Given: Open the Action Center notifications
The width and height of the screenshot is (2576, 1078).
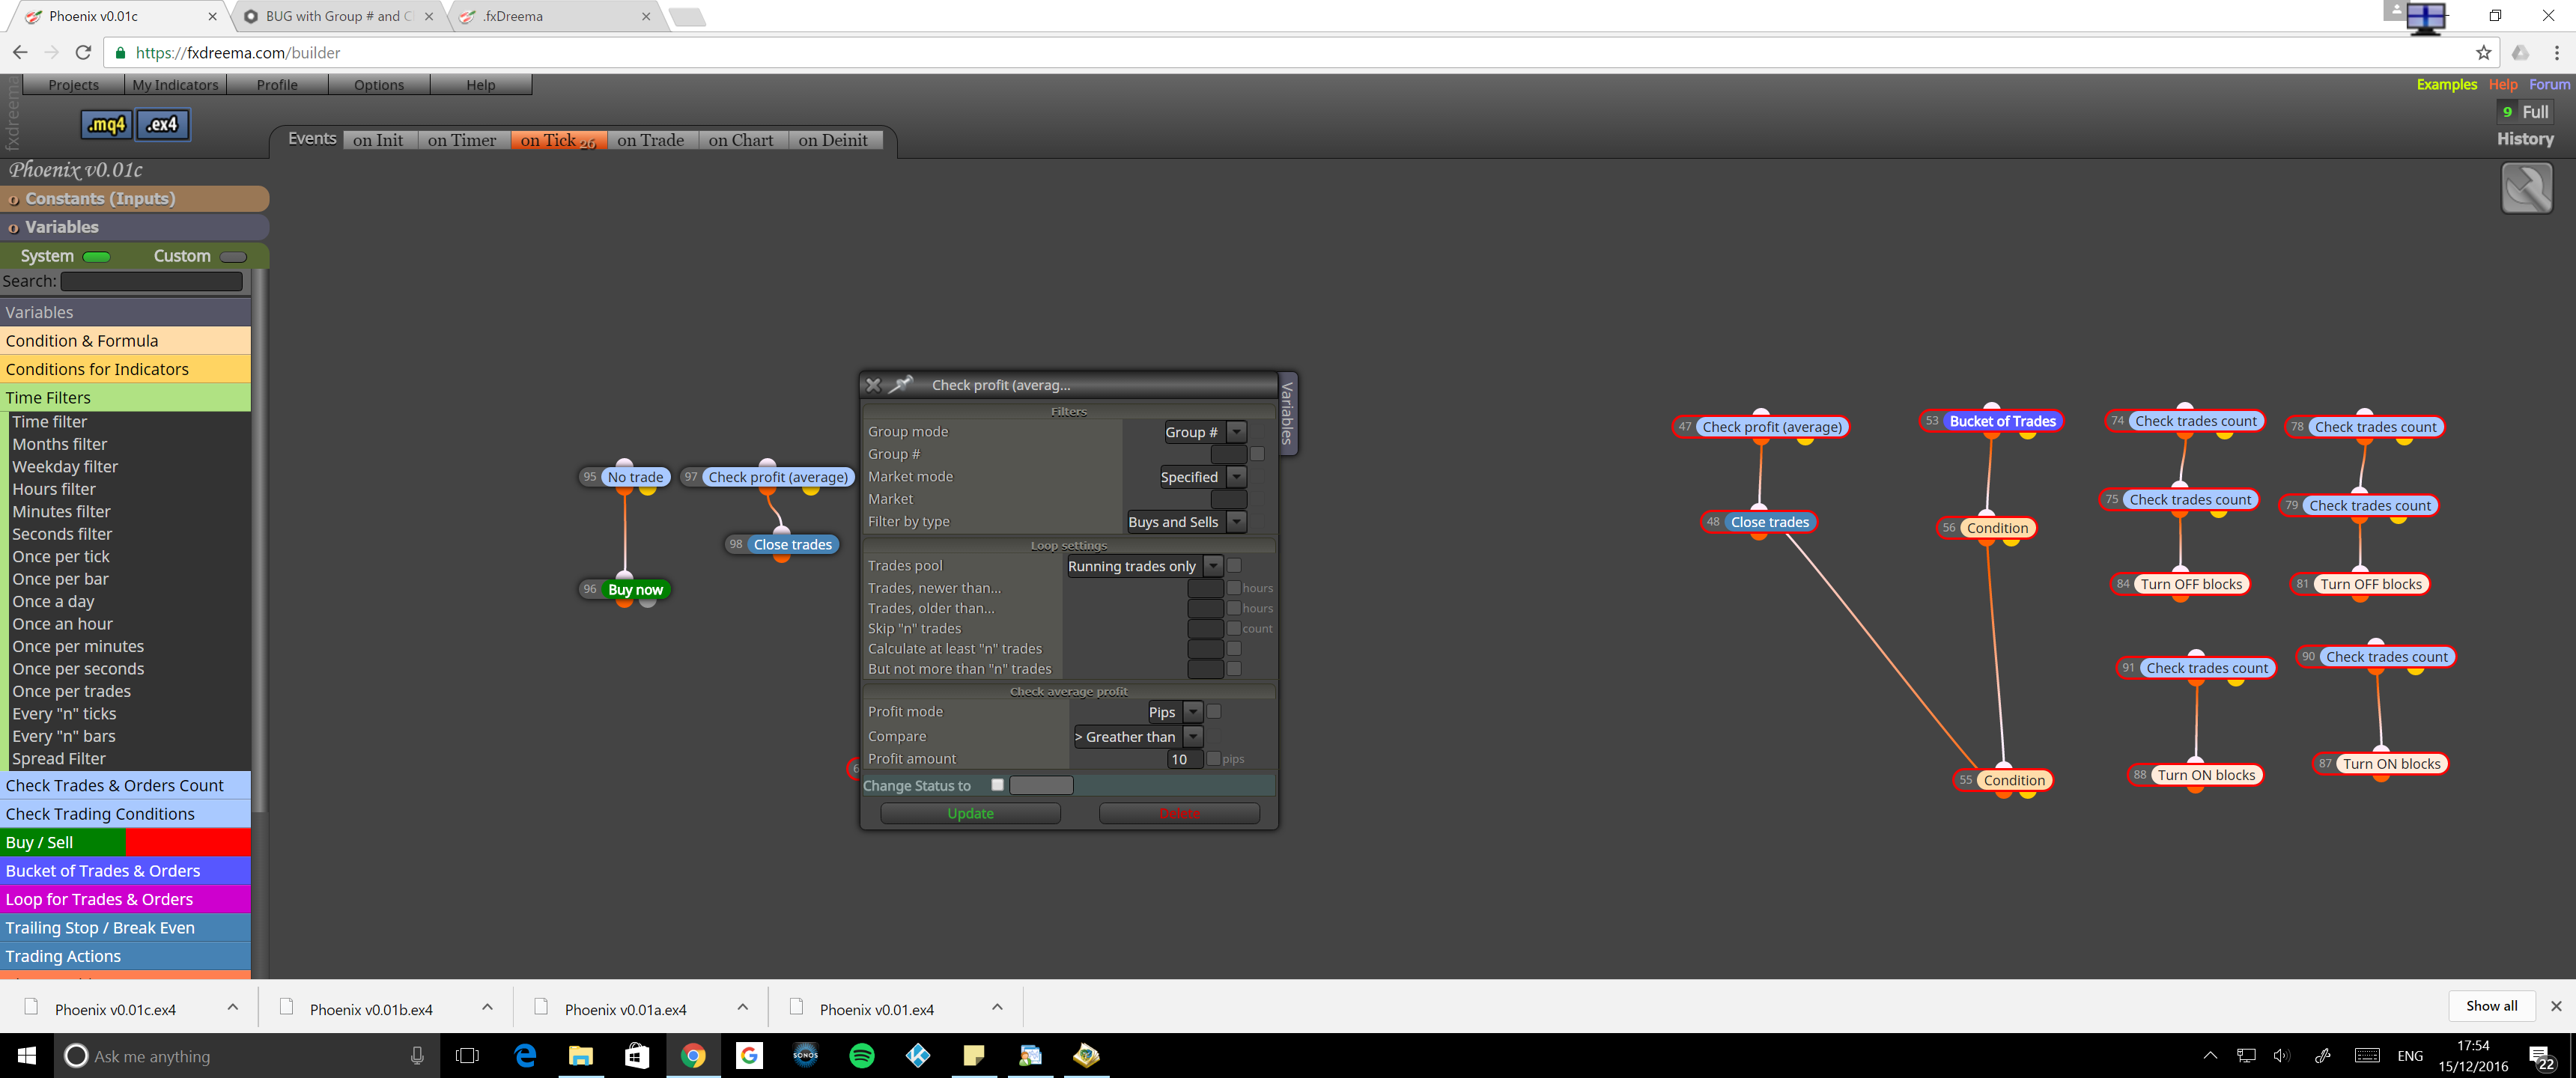Looking at the screenshot, I should 2541,1056.
